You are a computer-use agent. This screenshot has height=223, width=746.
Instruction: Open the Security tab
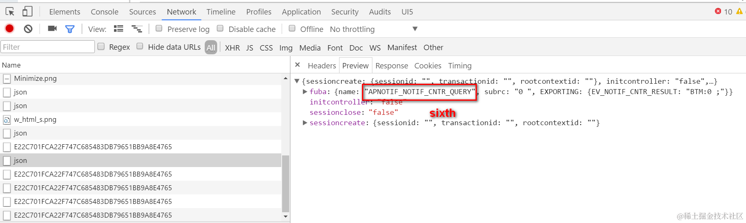pos(345,12)
